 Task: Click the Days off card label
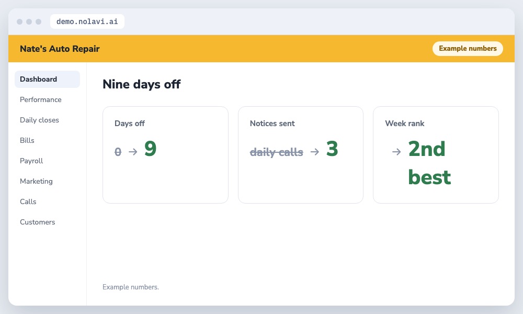pos(129,124)
